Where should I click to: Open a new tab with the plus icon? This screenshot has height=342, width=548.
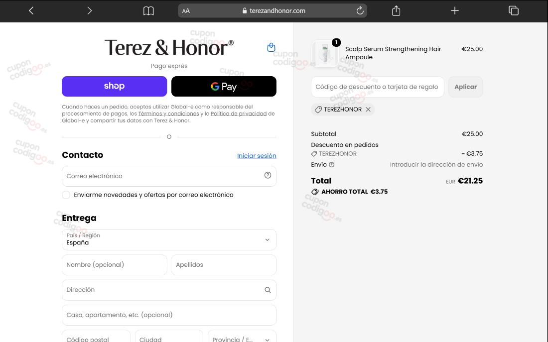[455, 11]
